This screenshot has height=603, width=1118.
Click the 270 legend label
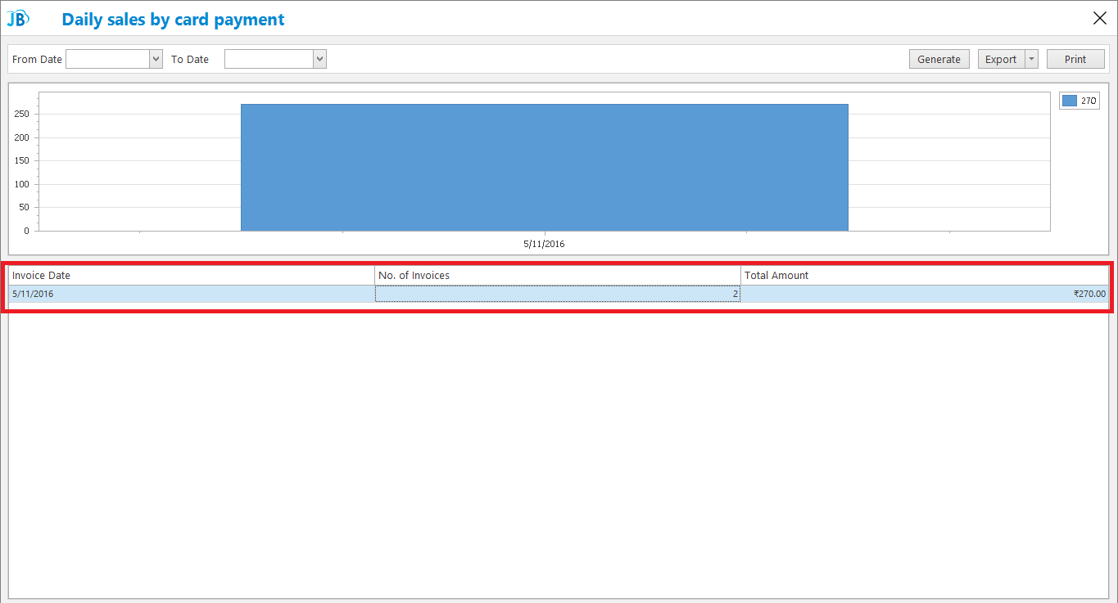1089,101
